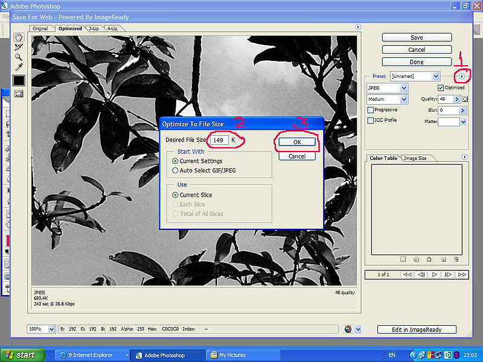Screen dimensions: 483x362
Task: Expand the Medium quality level dropdown
Action: tap(404, 100)
